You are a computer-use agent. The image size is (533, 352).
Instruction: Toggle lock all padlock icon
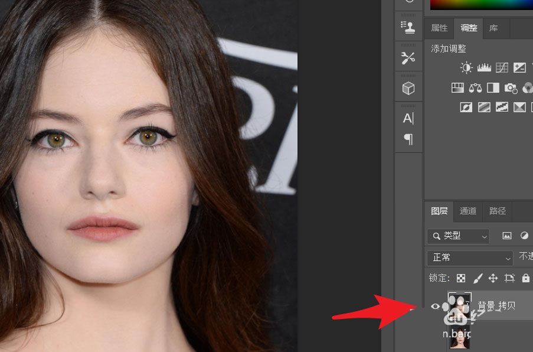[525, 278]
